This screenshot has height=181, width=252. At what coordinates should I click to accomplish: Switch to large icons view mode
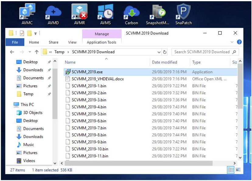tap(238, 170)
